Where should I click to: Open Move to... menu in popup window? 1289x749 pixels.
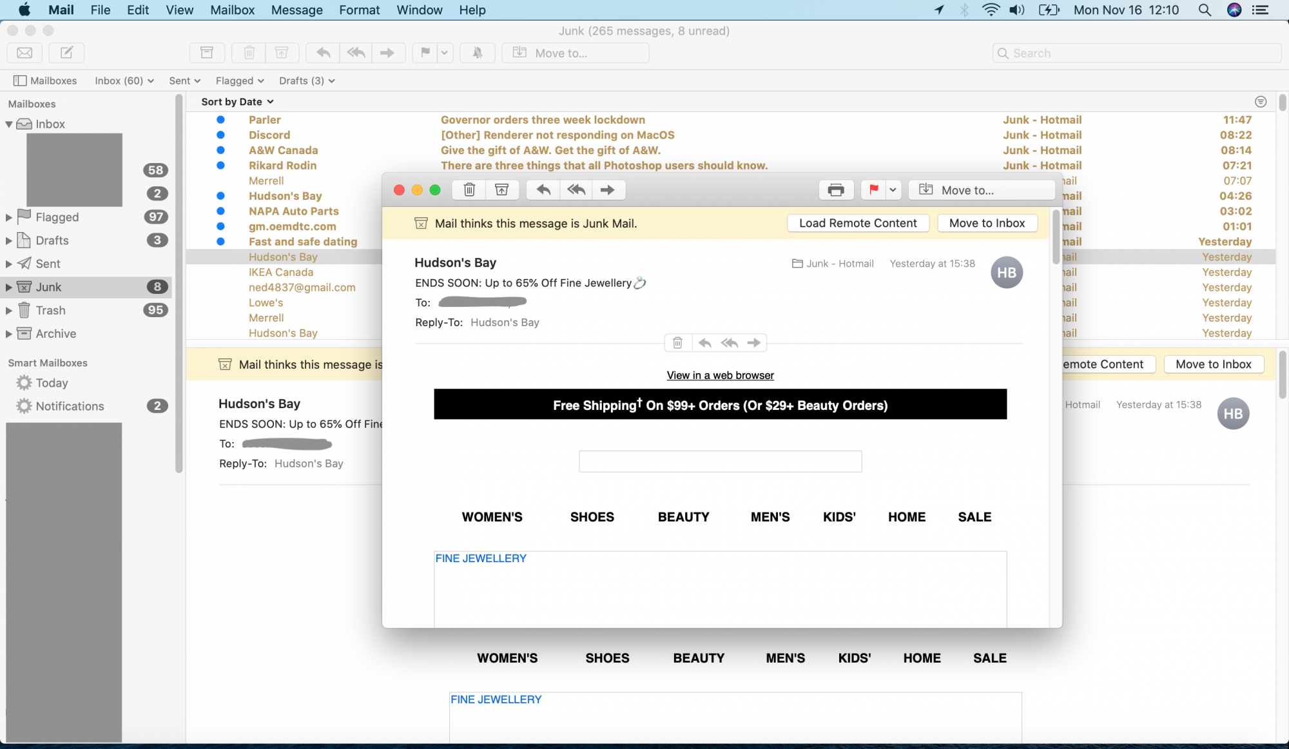coord(982,190)
